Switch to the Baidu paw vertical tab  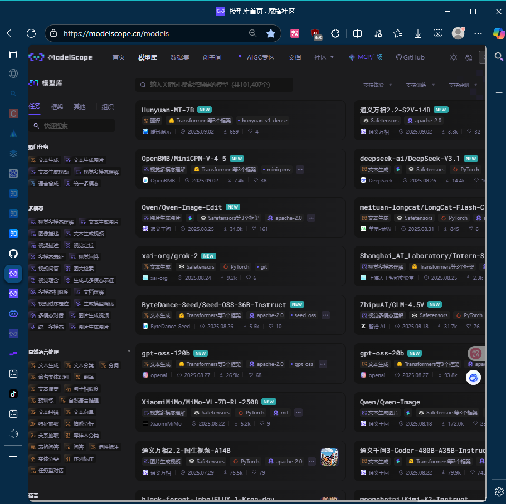(13, 174)
